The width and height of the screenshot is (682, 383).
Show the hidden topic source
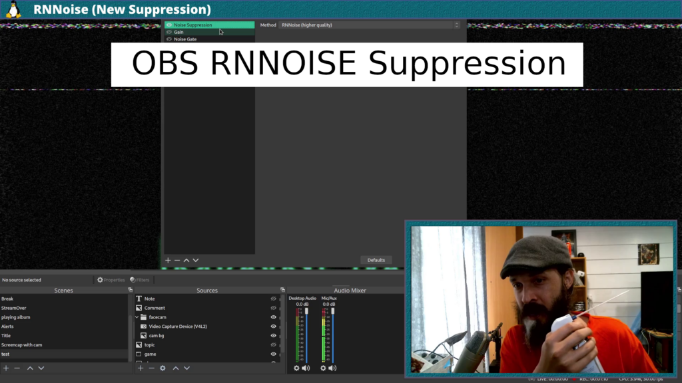(x=274, y=345)
